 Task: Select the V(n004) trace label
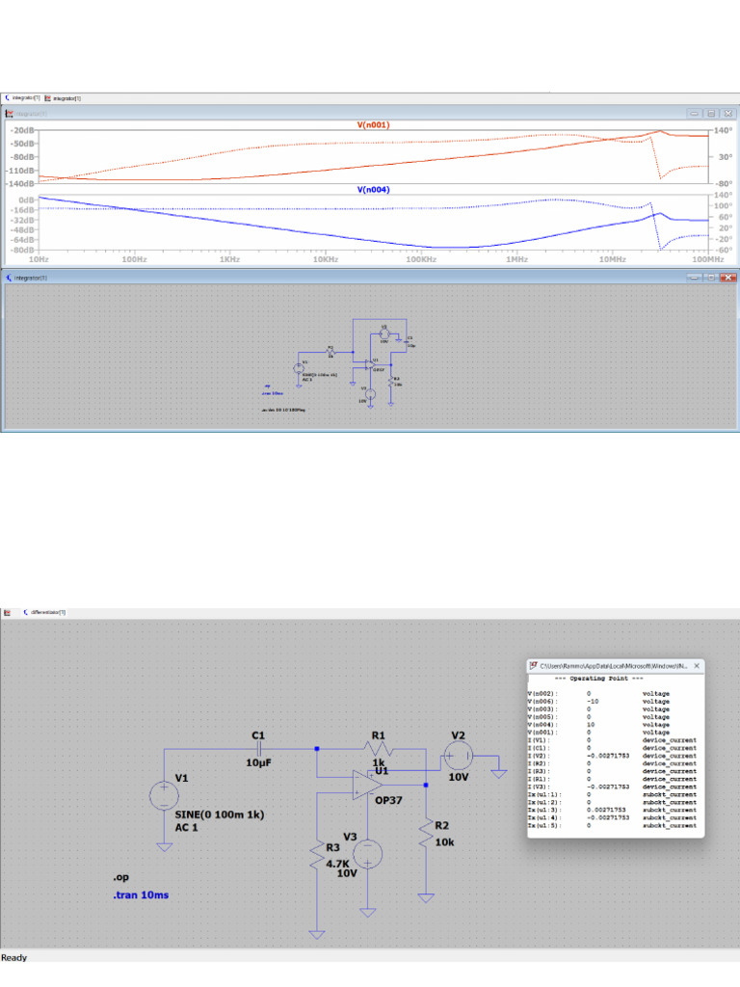click(x=373, y=190)
